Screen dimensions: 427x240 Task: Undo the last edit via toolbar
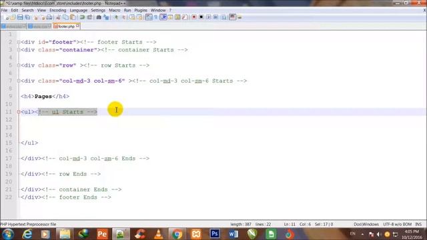pos(82,17)
